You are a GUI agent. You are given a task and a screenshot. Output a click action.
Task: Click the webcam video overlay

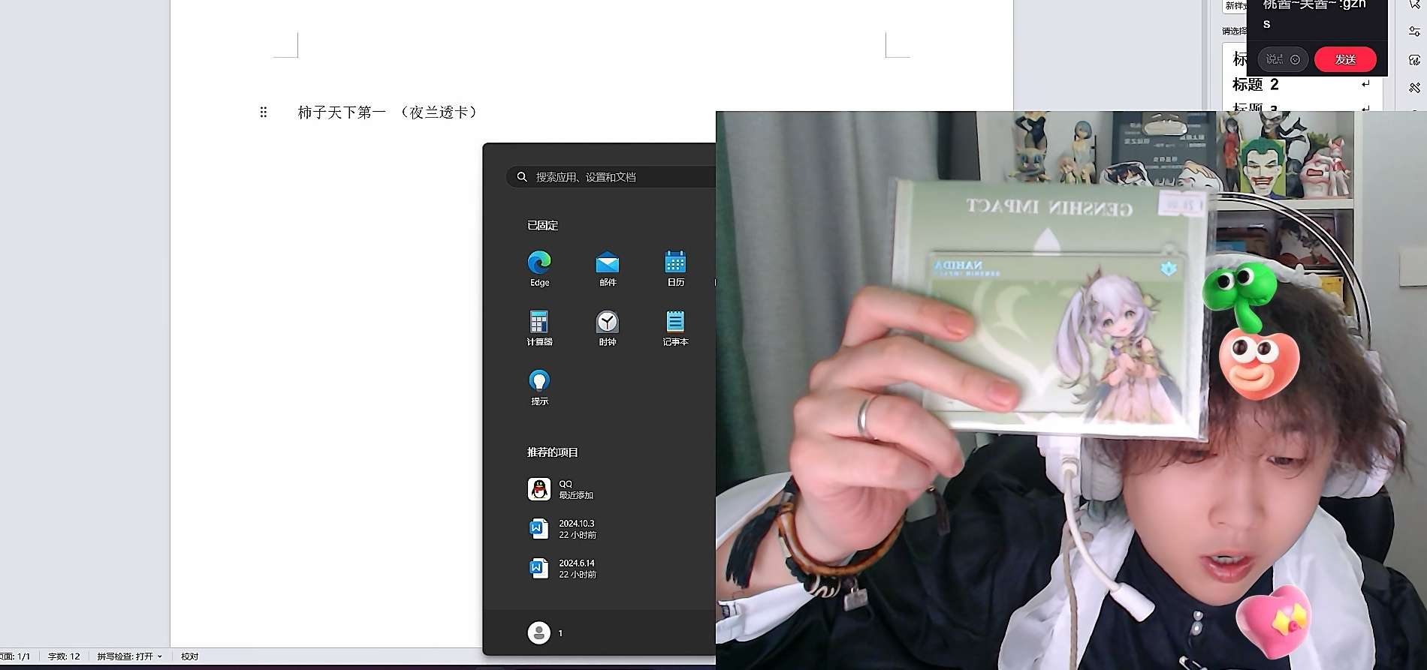(1071, 390)
